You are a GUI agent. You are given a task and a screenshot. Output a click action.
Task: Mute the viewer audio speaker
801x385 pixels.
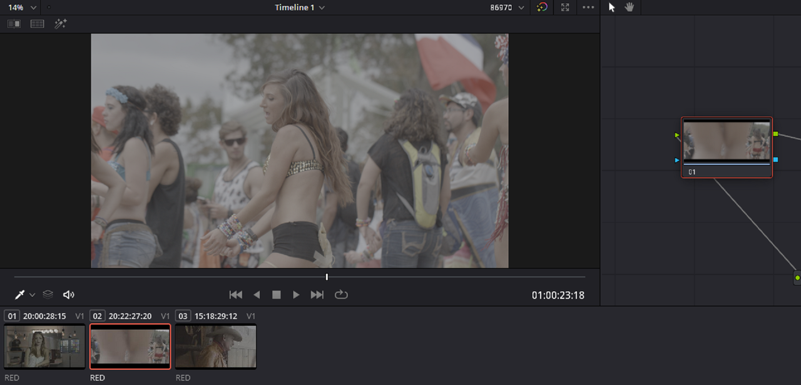point(69,295)
